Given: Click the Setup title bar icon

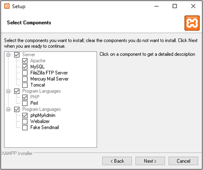Looking at the screenshot, I should click(x=7, y=6).
